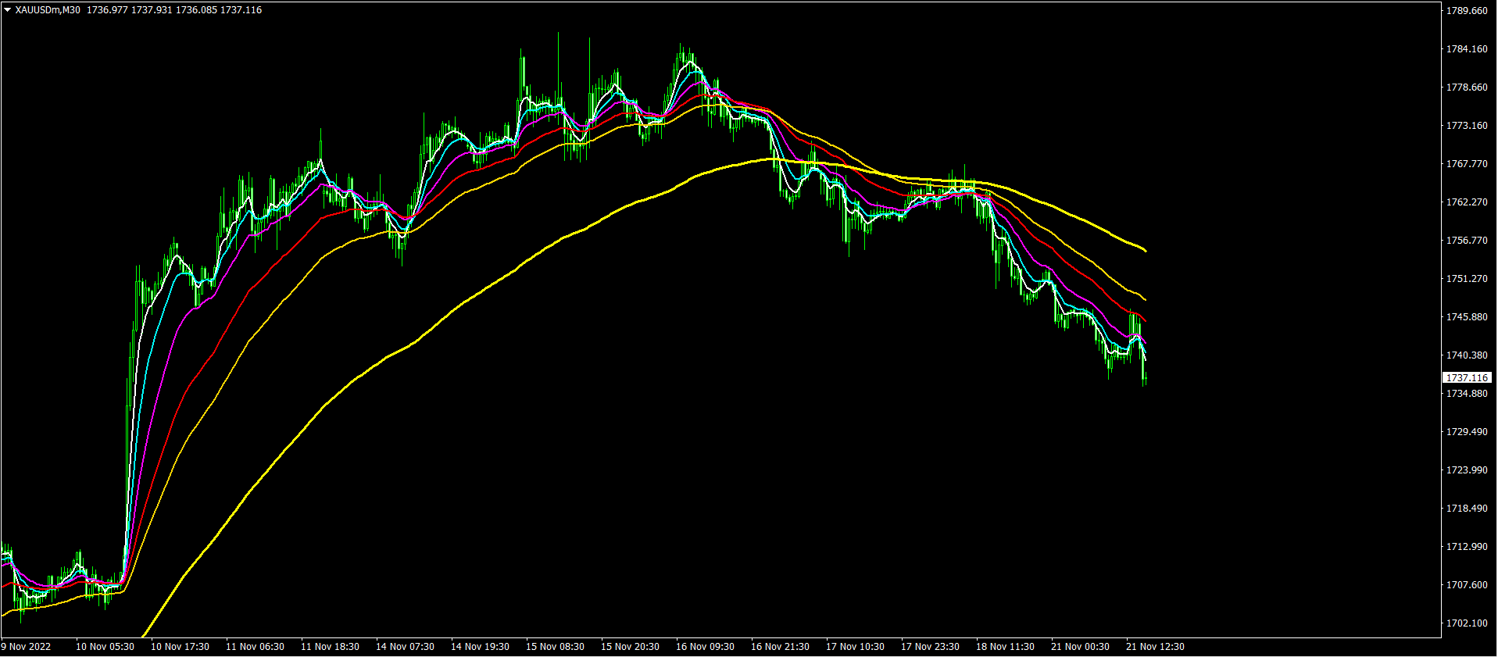Viewport: 1498px width, 657px height.
Task: Click the 1729.490 price scale label
Action: (1467, 432)
